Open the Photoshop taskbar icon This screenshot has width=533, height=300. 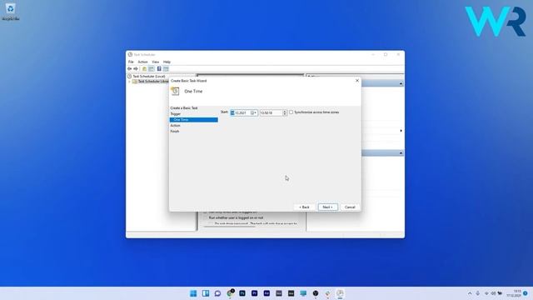242,293
